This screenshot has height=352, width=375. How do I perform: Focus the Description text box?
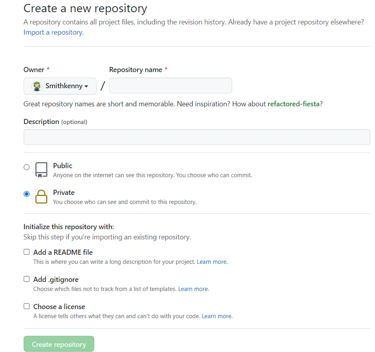(197, 137)
